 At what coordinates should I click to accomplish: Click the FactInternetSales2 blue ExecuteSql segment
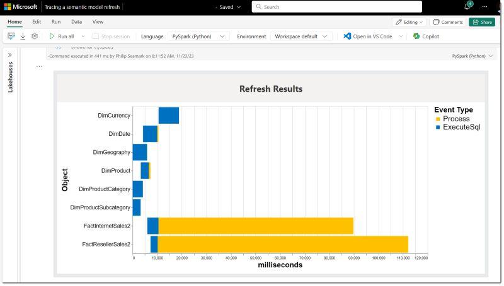(x=154, y=227)
